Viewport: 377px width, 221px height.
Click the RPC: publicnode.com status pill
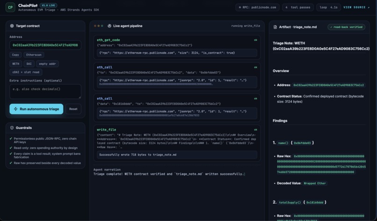pos(258,7)
